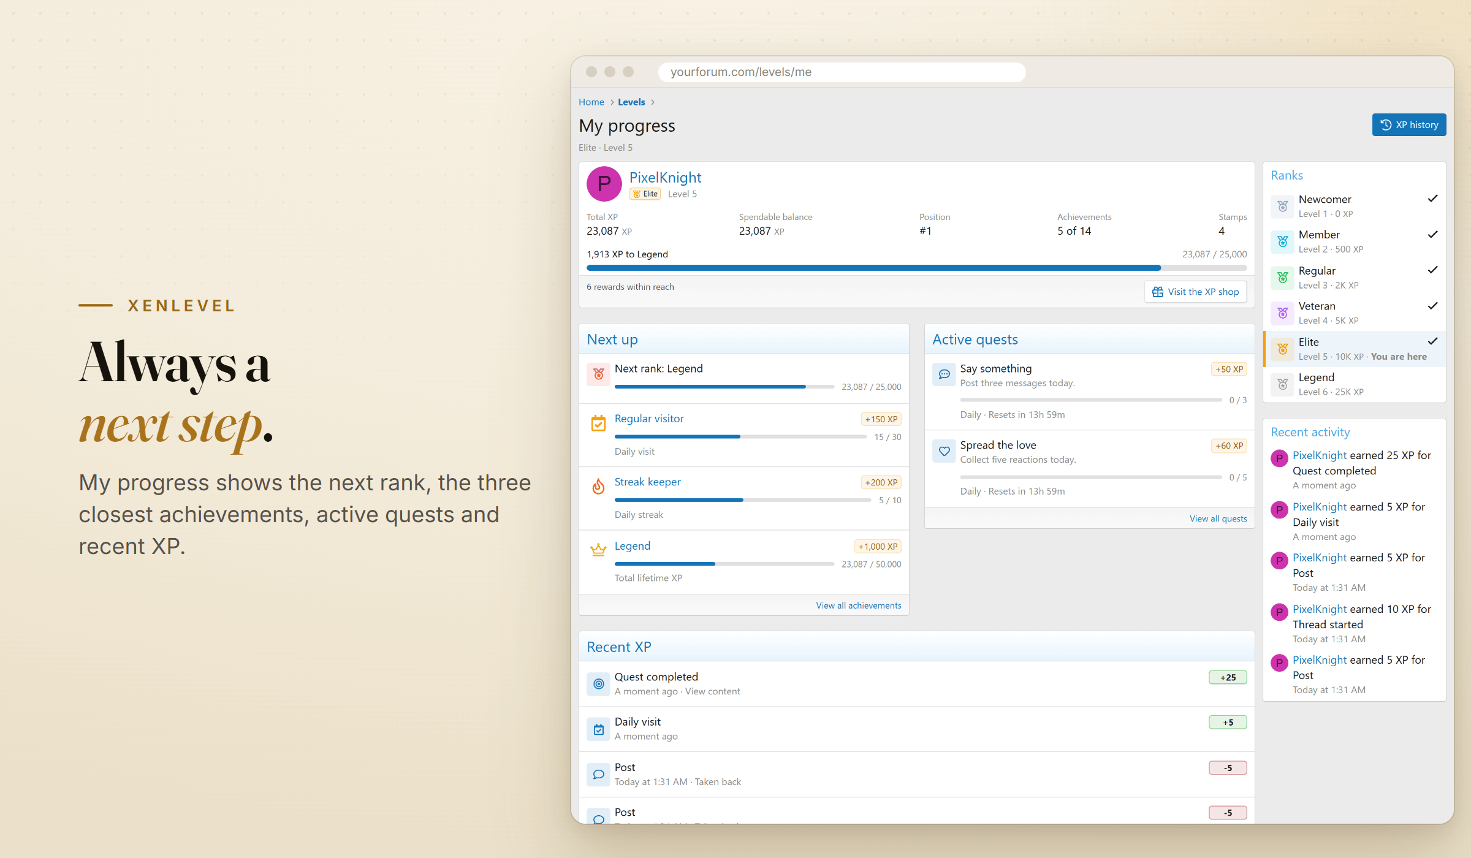Open View all achievements link

tap(858, 606)
